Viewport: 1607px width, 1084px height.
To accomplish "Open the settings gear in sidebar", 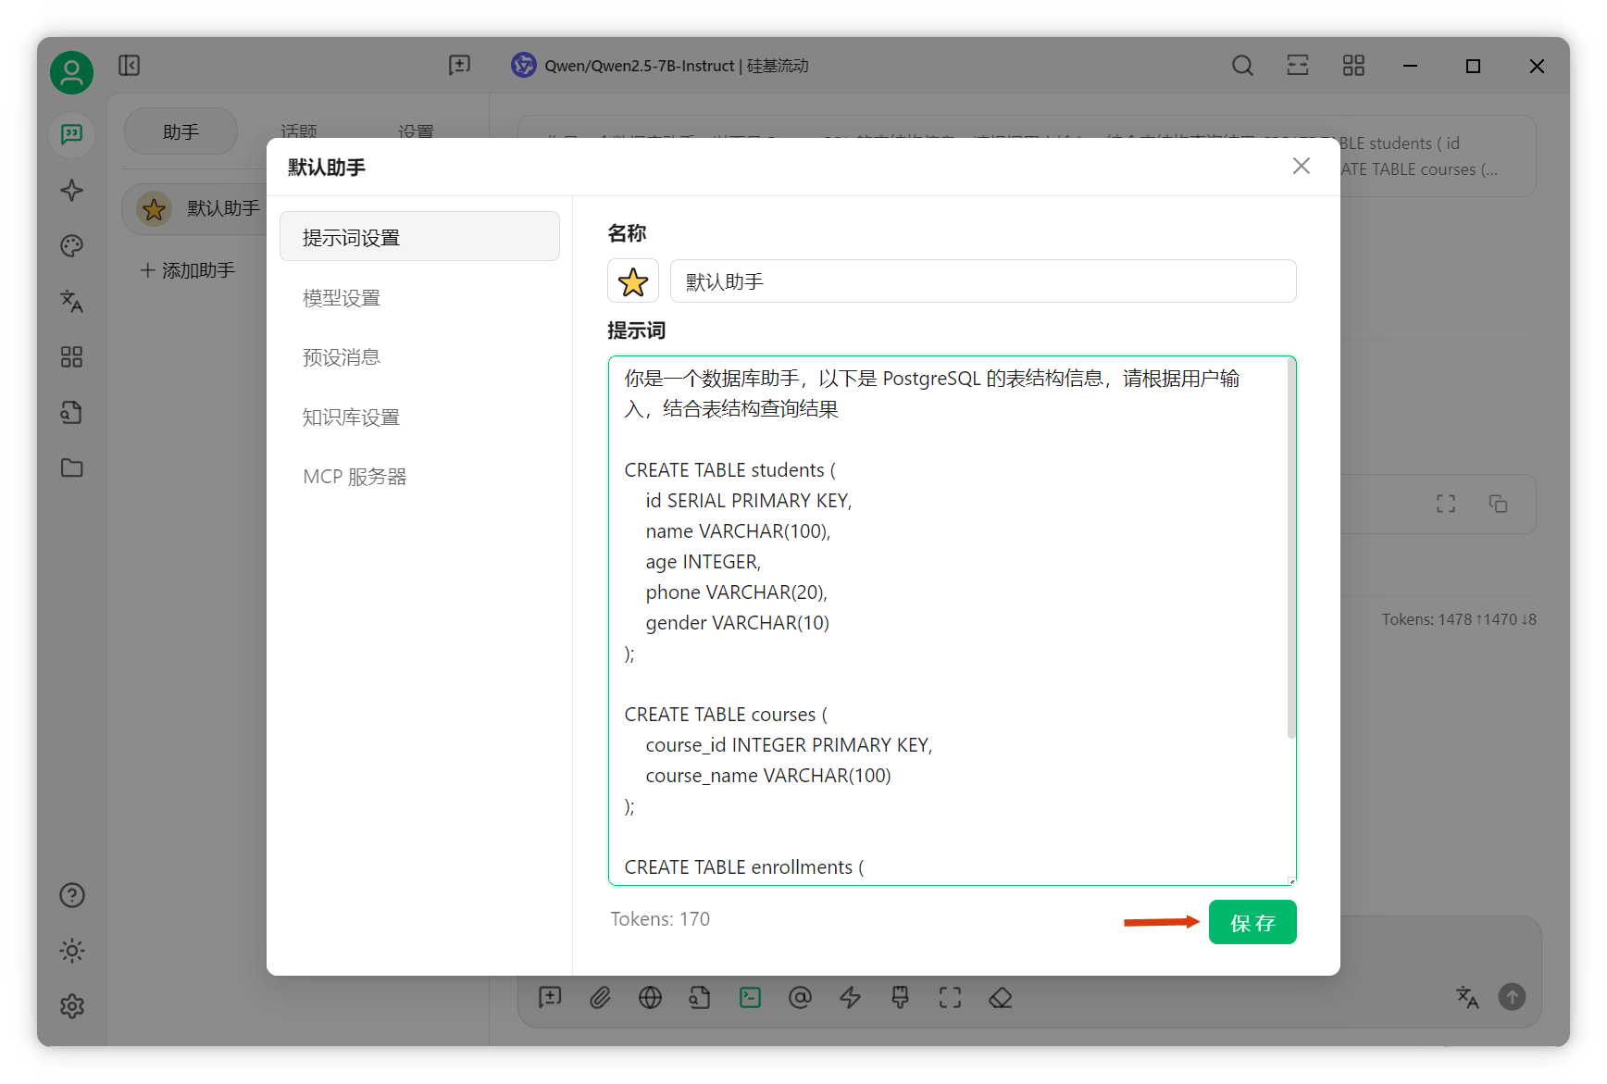I will [x=71, y=1006].
